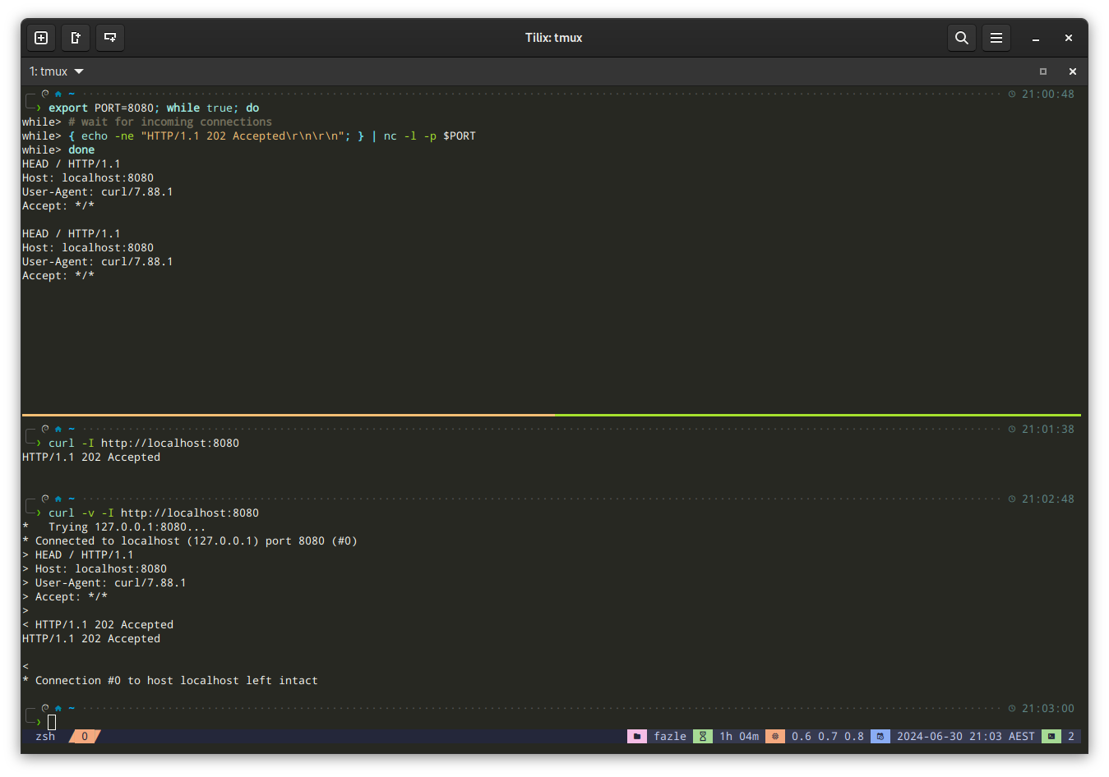Close the tmux terminal pane
This screenshot has width=1109, height=777.
coord(1072,71)
